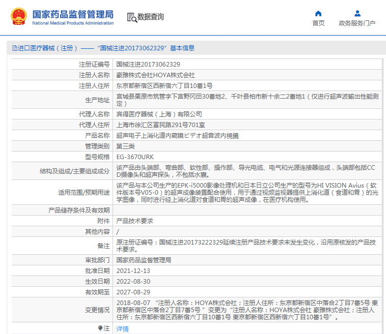Select the 国家药品监督管理局 approval department value
Image resolution: width=386 pixels, height=334 pixels.
pyautogui.click(x=144, y=260)
